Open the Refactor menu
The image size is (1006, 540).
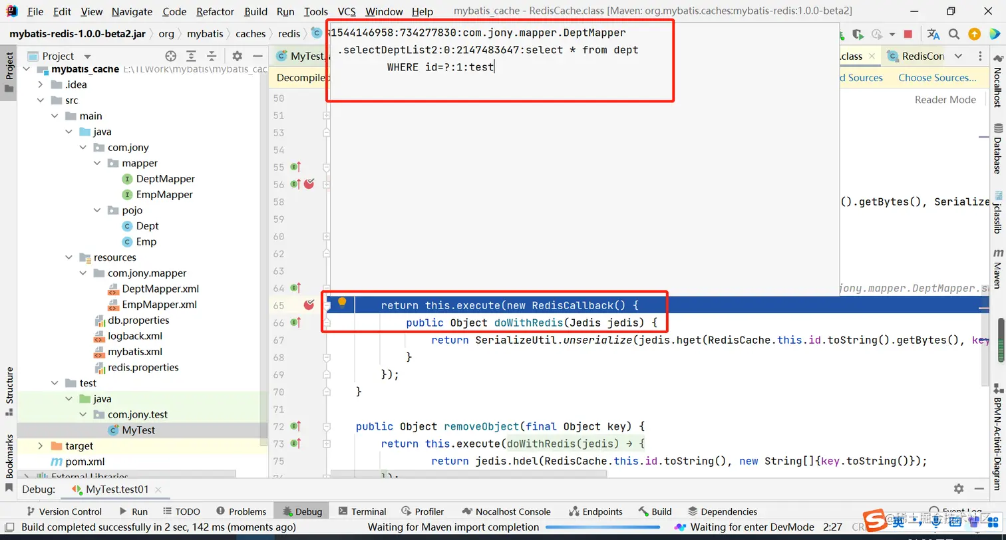pyautogui.click(x=216, y=11)
